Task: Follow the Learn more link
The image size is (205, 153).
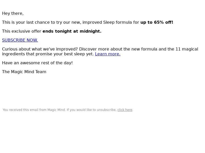Action: point(108,54)
